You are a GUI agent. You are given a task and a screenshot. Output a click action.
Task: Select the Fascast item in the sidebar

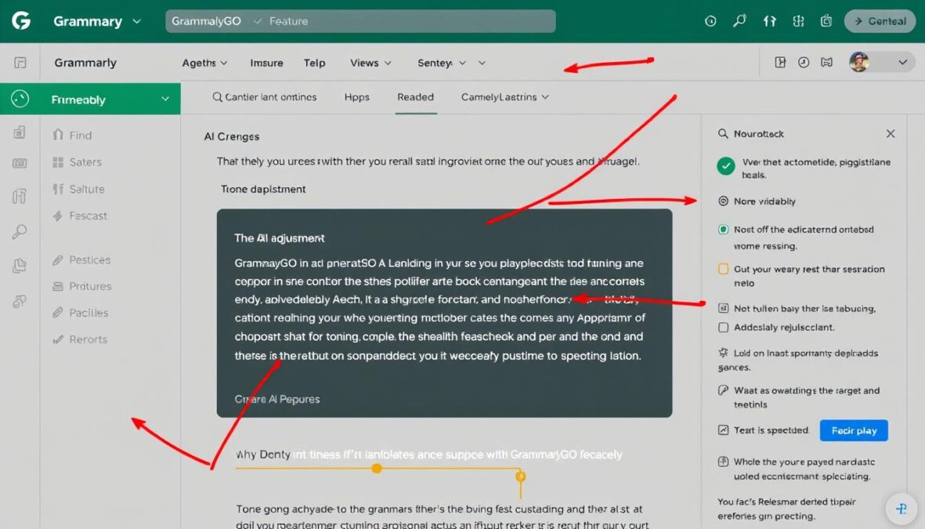tap(89, 216)
